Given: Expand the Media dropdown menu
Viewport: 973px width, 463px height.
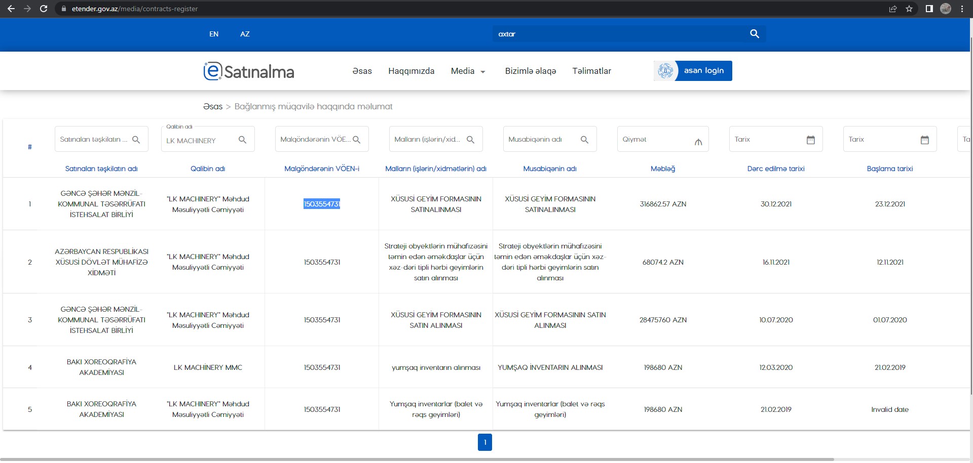Looking at the screenshot, I should 468,71.
